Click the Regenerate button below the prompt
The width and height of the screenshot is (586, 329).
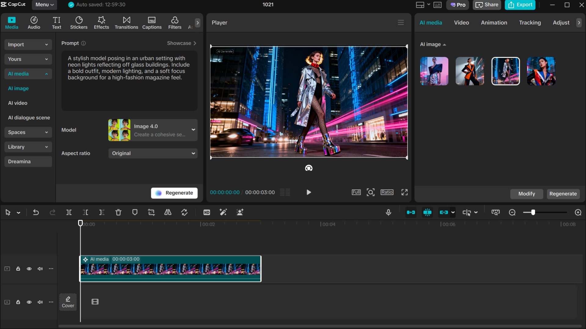174,193
